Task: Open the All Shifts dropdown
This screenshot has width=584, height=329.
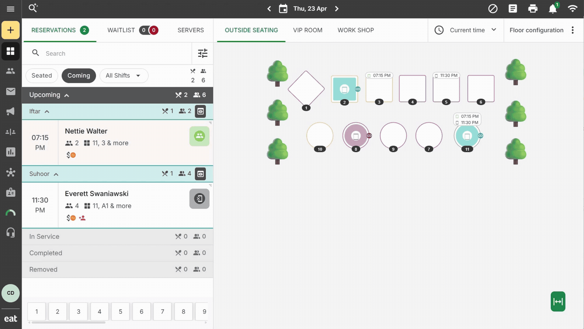Action: [124, 76]
